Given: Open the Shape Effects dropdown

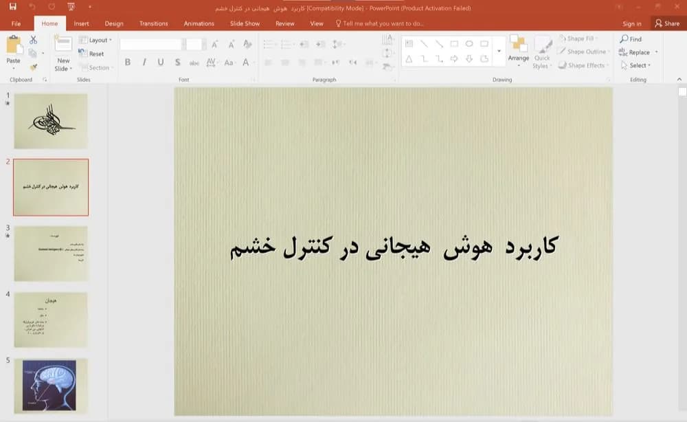Looking at the screenshot, I should pos(583,65).
